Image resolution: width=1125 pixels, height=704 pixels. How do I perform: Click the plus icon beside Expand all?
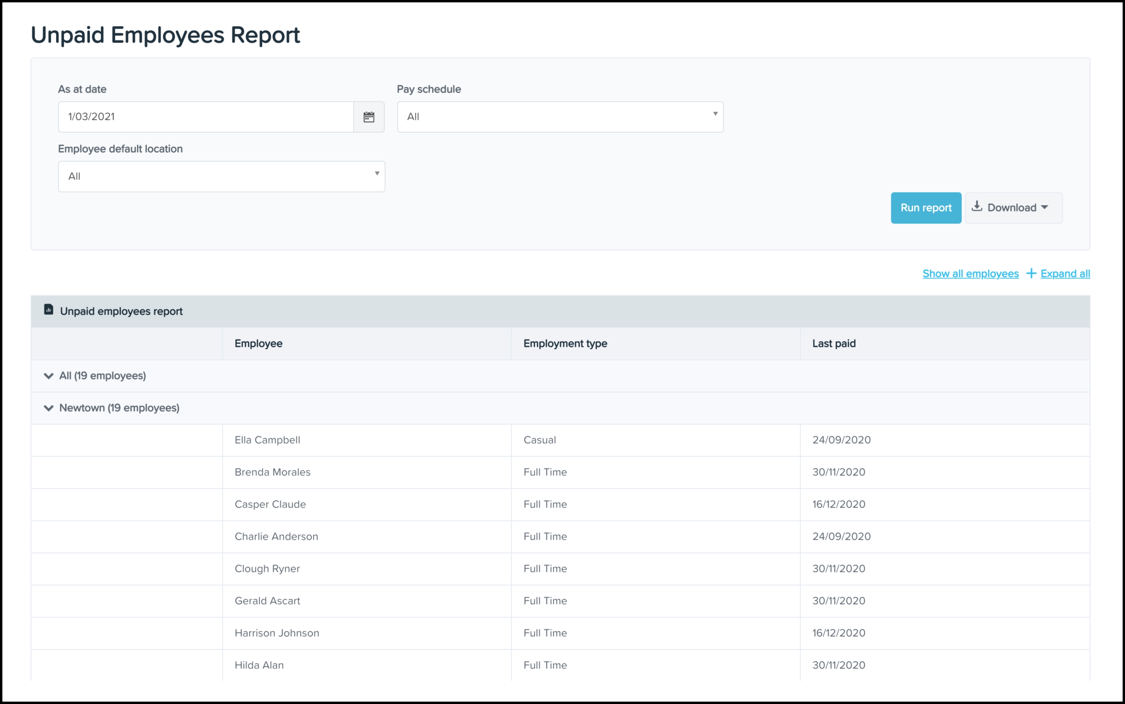[x=1031, y=273]
